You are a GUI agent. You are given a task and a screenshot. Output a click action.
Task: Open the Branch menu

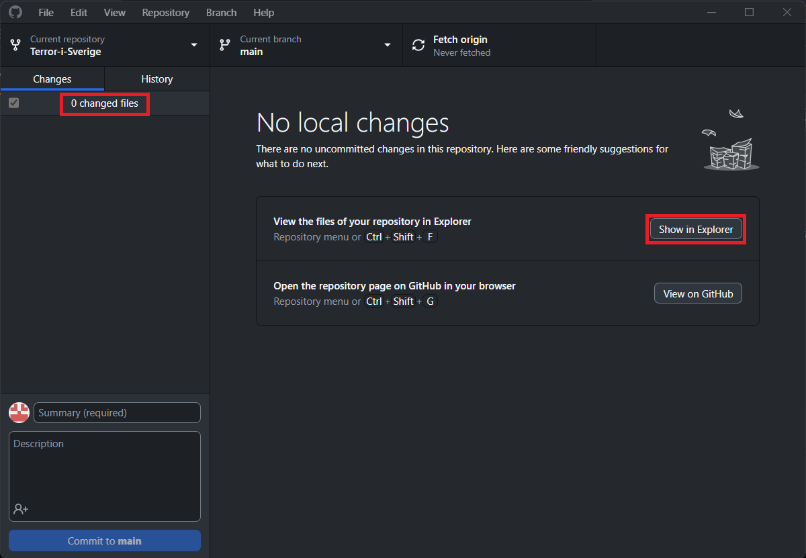point(222,12)
